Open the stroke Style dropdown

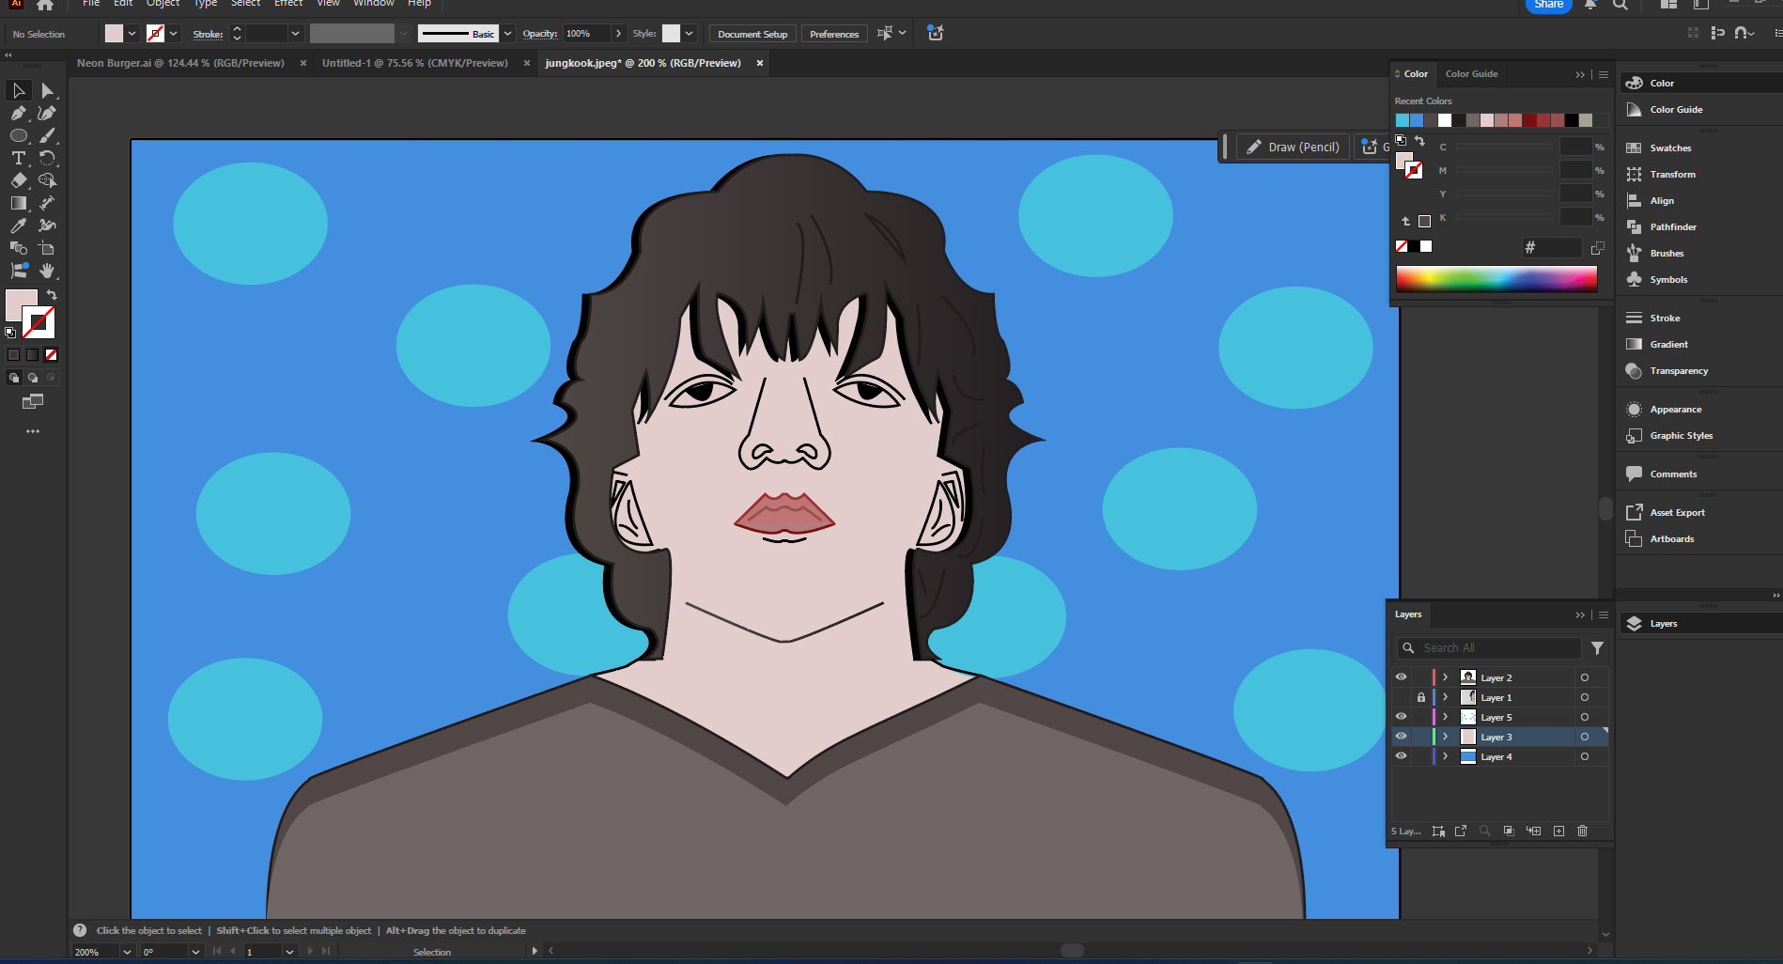pos(689,33)
